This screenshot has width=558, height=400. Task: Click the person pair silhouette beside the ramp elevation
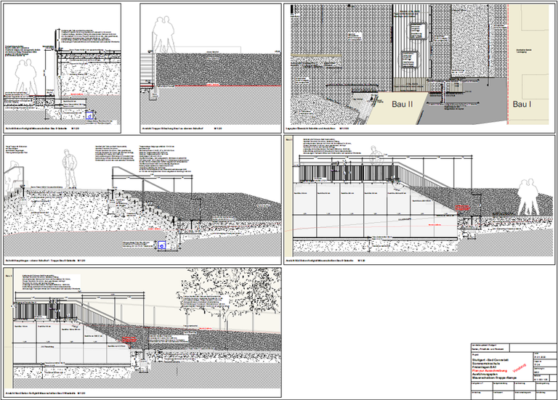click(528, 197)
